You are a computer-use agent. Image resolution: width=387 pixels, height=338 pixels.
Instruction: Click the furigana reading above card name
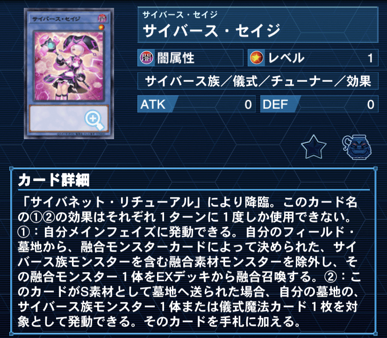click(179, 15)
